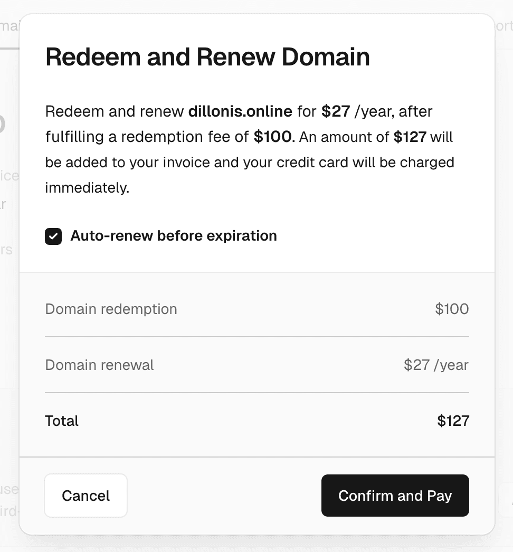Click the $100 redemption fee amount
Viewport: 513px width, 552px height.
[x=452, y=309]
